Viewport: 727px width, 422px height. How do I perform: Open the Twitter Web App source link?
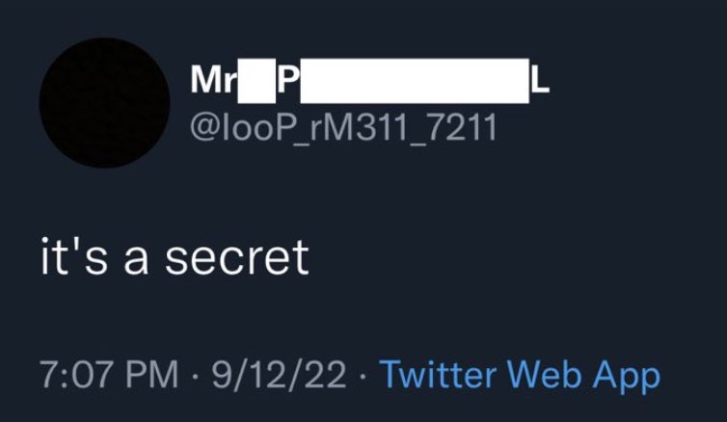[520, 376]
